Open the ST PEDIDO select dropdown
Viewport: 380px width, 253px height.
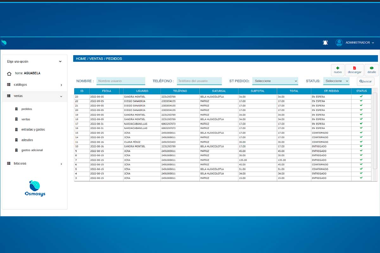275,81
